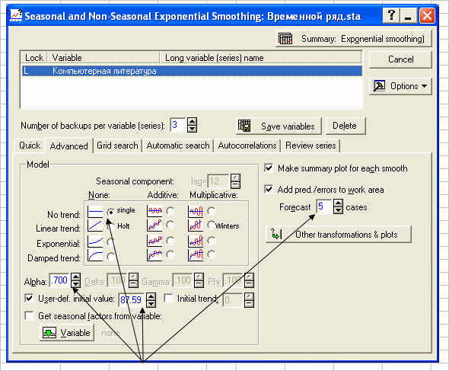
Task: Click the Save variables button
Action: [279, 126]
